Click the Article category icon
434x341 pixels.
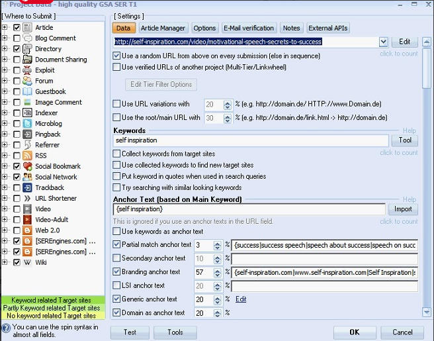tap(28, 28)
